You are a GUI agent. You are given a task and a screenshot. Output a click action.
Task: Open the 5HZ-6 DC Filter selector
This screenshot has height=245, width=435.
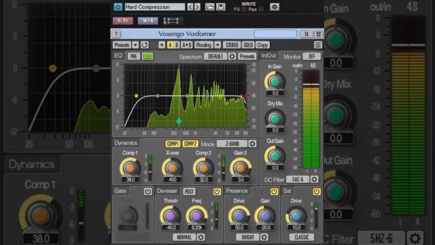tap(298, 180)
